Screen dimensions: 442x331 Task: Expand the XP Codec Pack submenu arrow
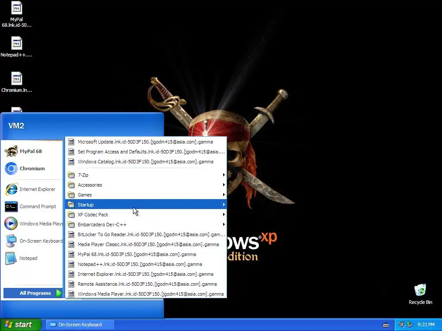coord(224,215)
